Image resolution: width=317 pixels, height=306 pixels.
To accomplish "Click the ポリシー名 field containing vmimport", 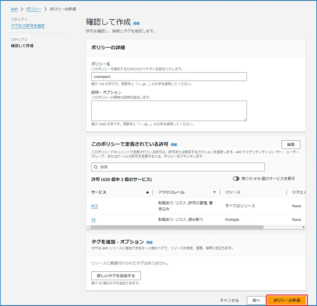I will pos(169,77).
